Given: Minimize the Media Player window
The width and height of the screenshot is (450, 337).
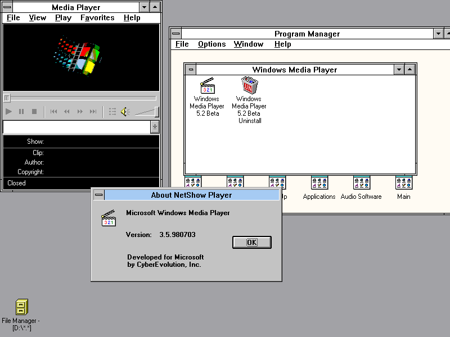Looking at the screenshot, I should coord(145,7).
